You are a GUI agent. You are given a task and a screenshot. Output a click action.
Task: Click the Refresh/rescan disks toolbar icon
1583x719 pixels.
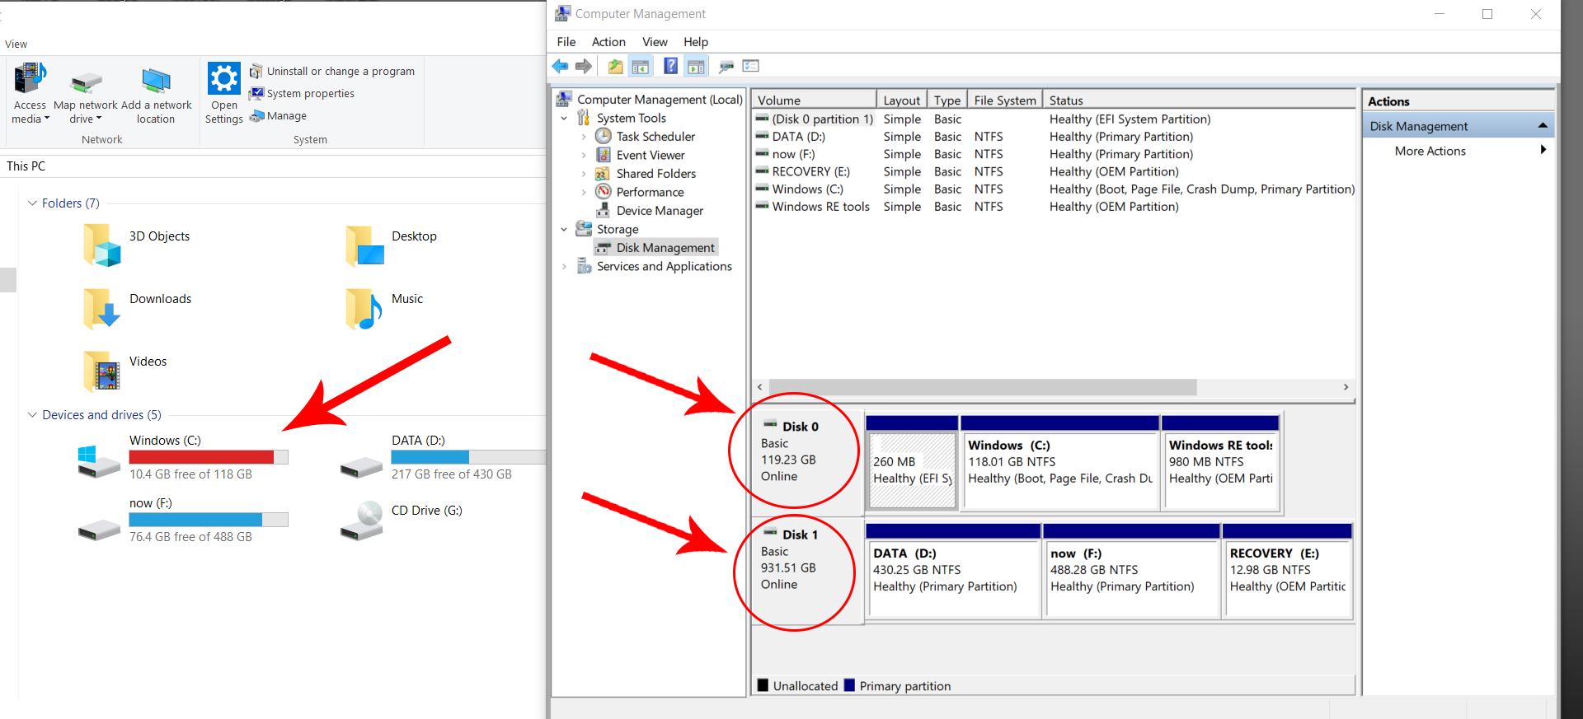(726, 66)
